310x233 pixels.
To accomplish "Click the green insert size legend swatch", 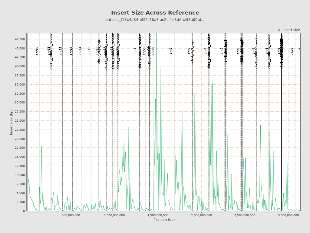I will pos(279,30).
